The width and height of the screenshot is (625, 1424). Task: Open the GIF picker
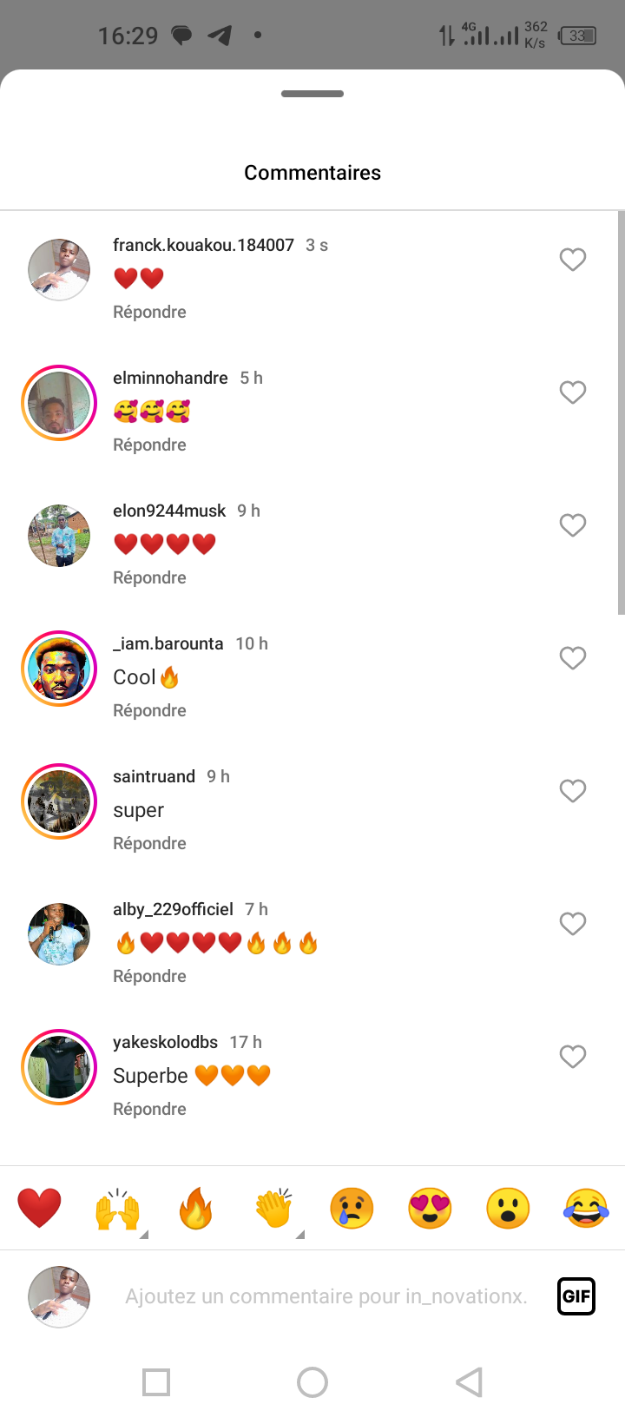(576, 1296)
